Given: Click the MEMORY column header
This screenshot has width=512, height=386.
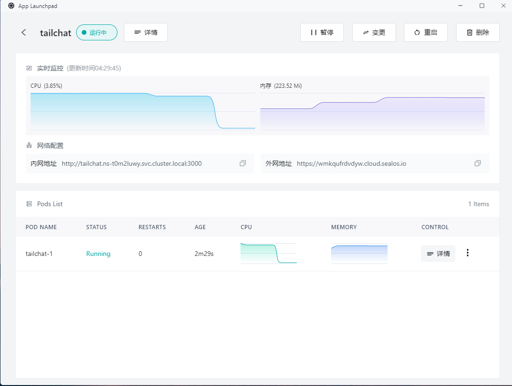Looking at the screenshot, I should 344,227.
